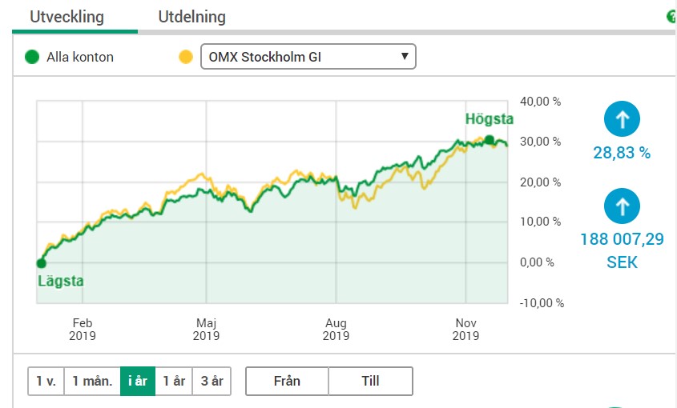Choose the 1 år period button
Viewport: 677px width, 408px height.
click(174, 381)
